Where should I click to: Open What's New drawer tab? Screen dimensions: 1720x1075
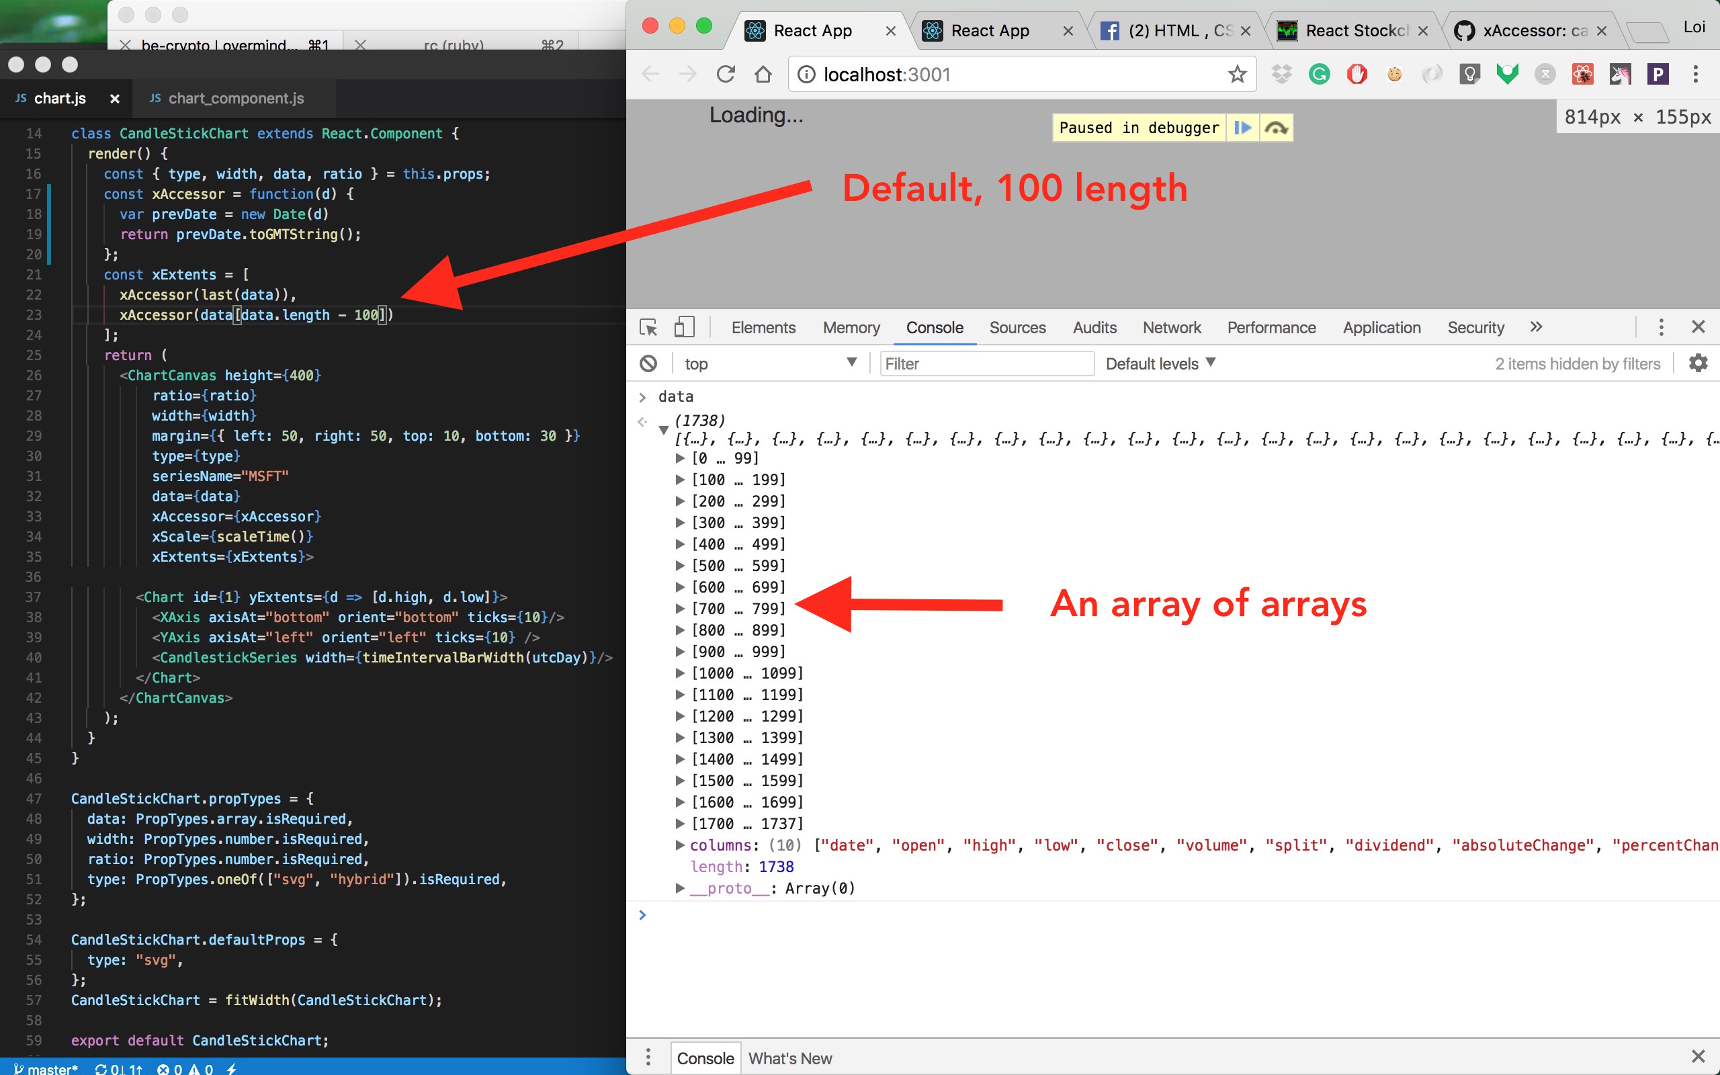pyautogui.click(x=789, y=1058)
